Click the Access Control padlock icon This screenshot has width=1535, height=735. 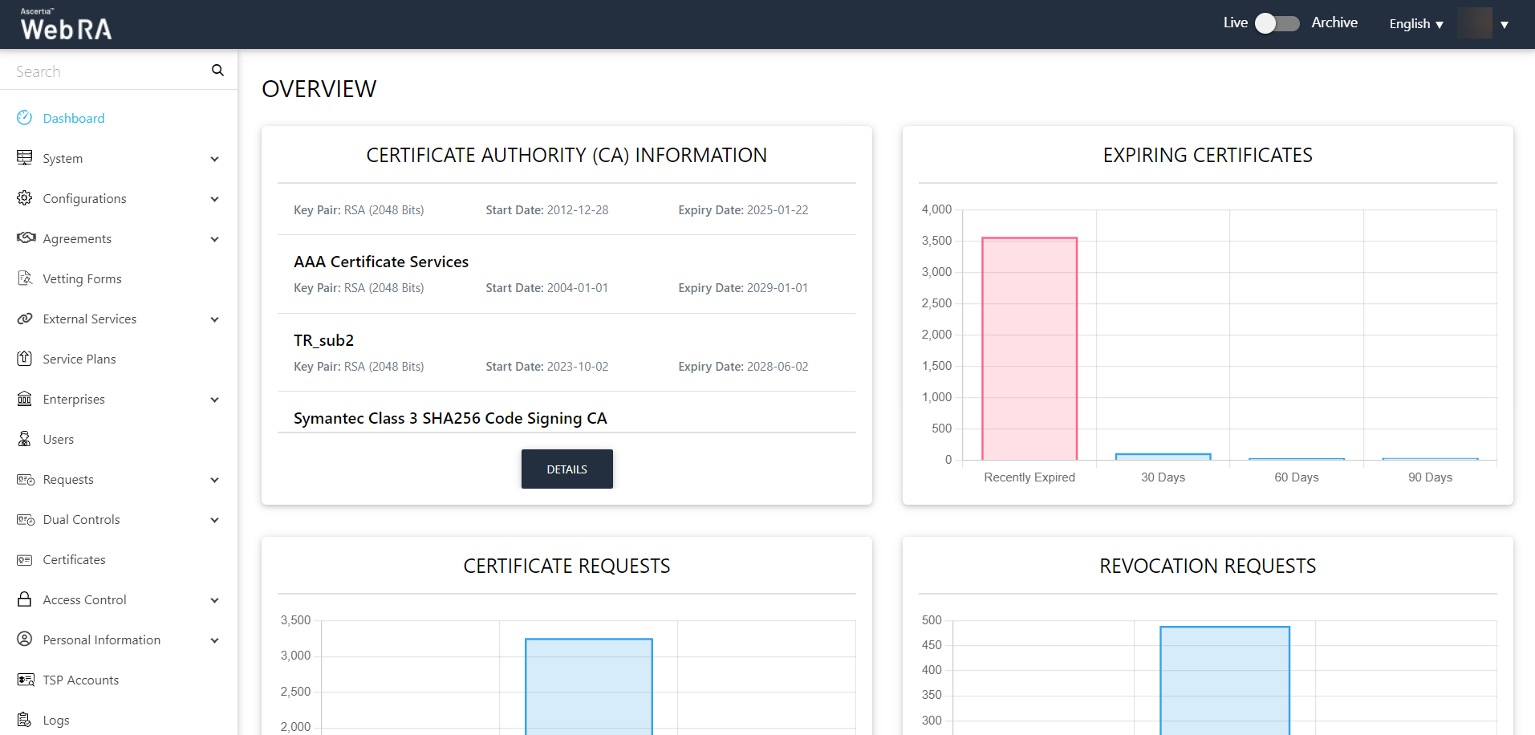25,599
